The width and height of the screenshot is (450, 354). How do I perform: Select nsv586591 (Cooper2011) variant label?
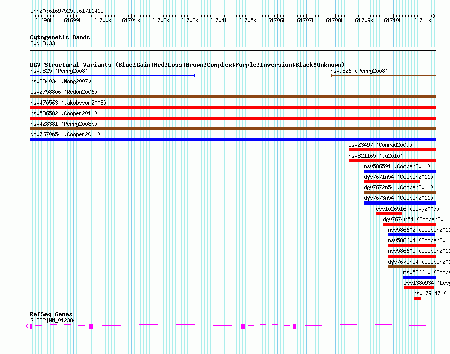(397, 166)
